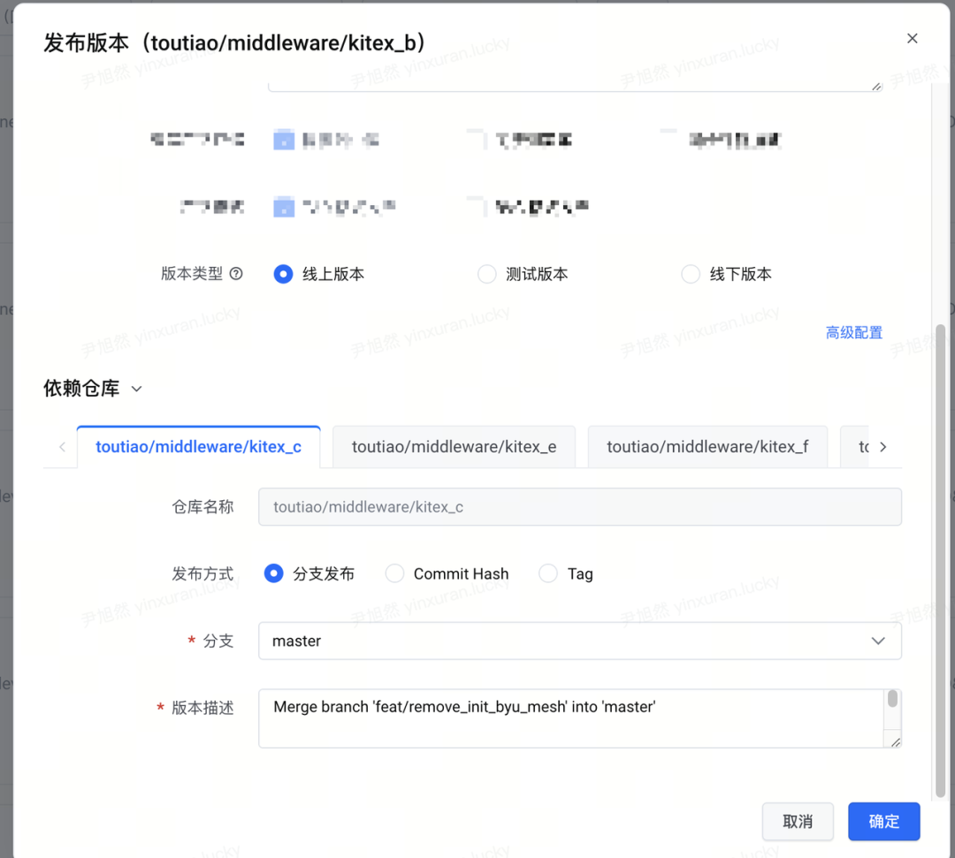Click the 取消 button

coord(798,822)
